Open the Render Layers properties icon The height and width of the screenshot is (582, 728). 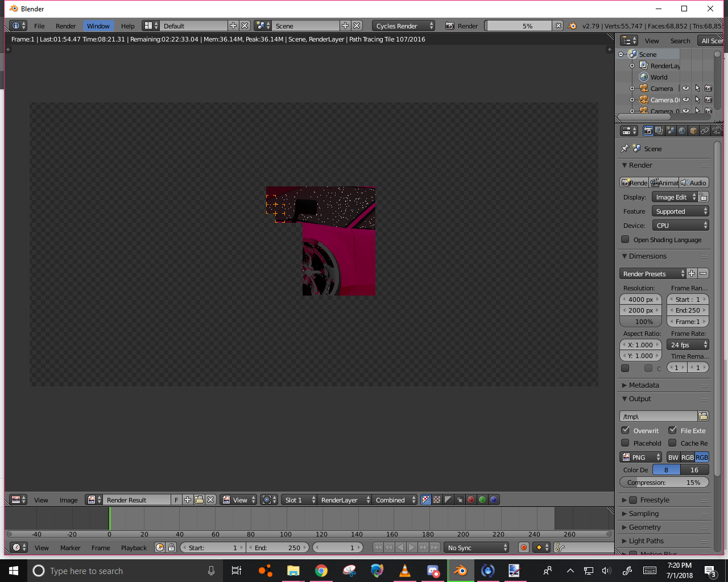pyautogui.click(x=659, y=131)
